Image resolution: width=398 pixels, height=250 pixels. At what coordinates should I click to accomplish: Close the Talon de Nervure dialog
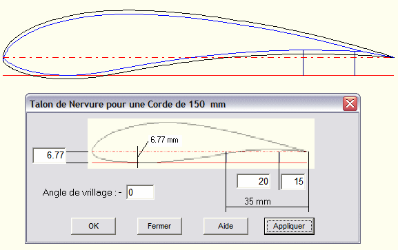tap(350, 104)
